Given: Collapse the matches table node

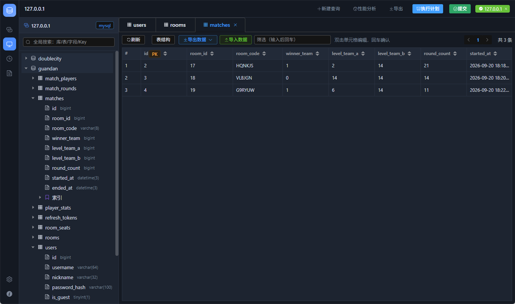Looking at the screenshot, I should tap(33, 99).
